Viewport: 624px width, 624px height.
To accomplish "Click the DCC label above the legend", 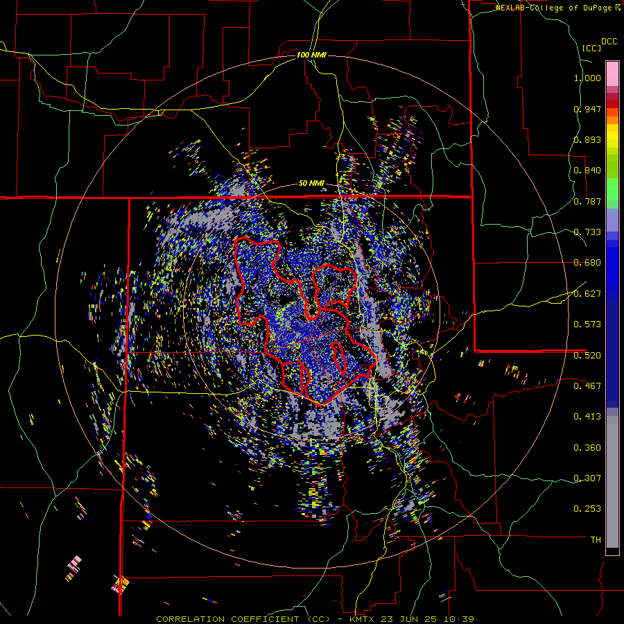I will pyautogui.click(x=609, y=42).
